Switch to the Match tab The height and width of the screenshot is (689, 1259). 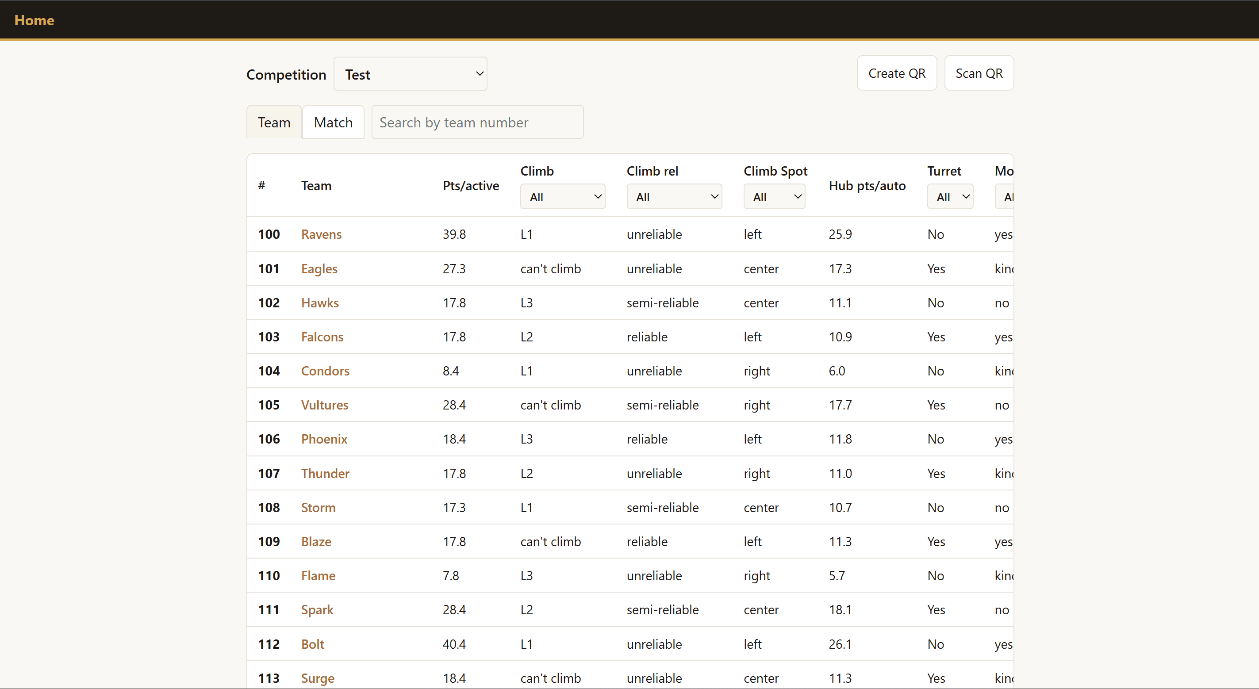coord(333,122)
